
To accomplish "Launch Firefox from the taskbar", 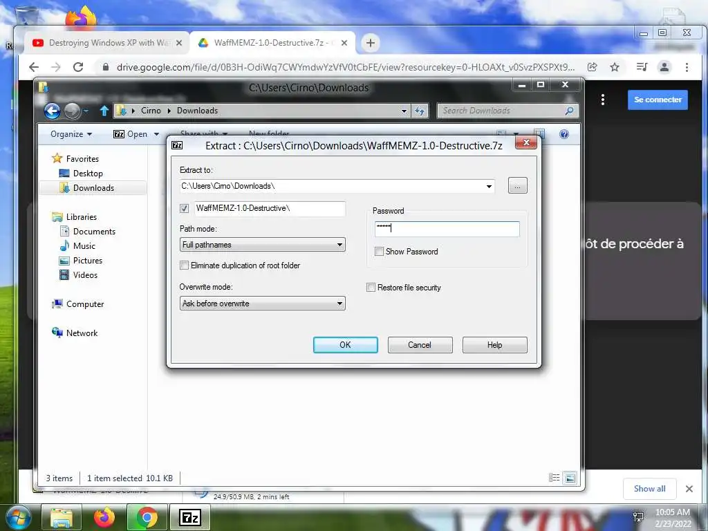I will click(x=104, y=518).
